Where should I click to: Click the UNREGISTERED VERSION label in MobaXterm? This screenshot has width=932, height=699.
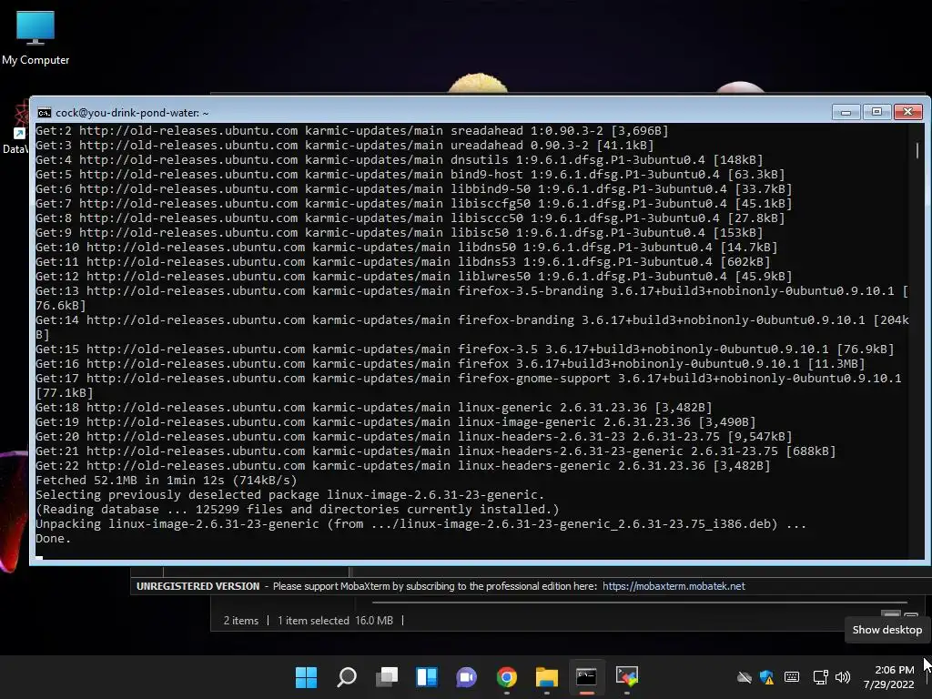[x=198, y=586]
